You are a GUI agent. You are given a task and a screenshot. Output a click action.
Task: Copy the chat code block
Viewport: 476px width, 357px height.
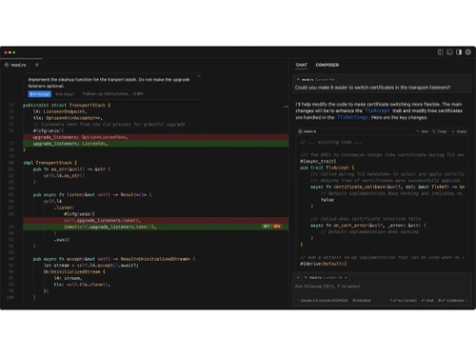click(440, 131)
